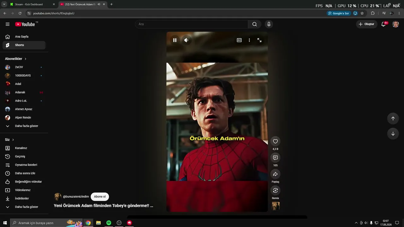This screenshot has width=404, height=227.
Task: Select the Yeni Örümcek Adam YouTube tab
Action: pyautogui.click(x=83, y=4)
